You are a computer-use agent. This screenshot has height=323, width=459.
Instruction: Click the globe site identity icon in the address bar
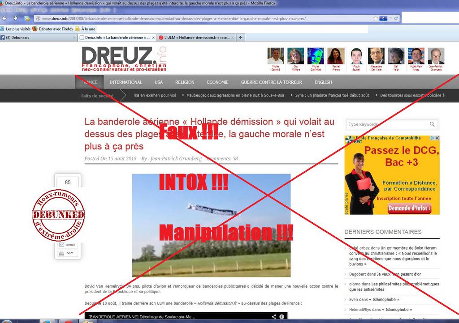coord(38,18)
